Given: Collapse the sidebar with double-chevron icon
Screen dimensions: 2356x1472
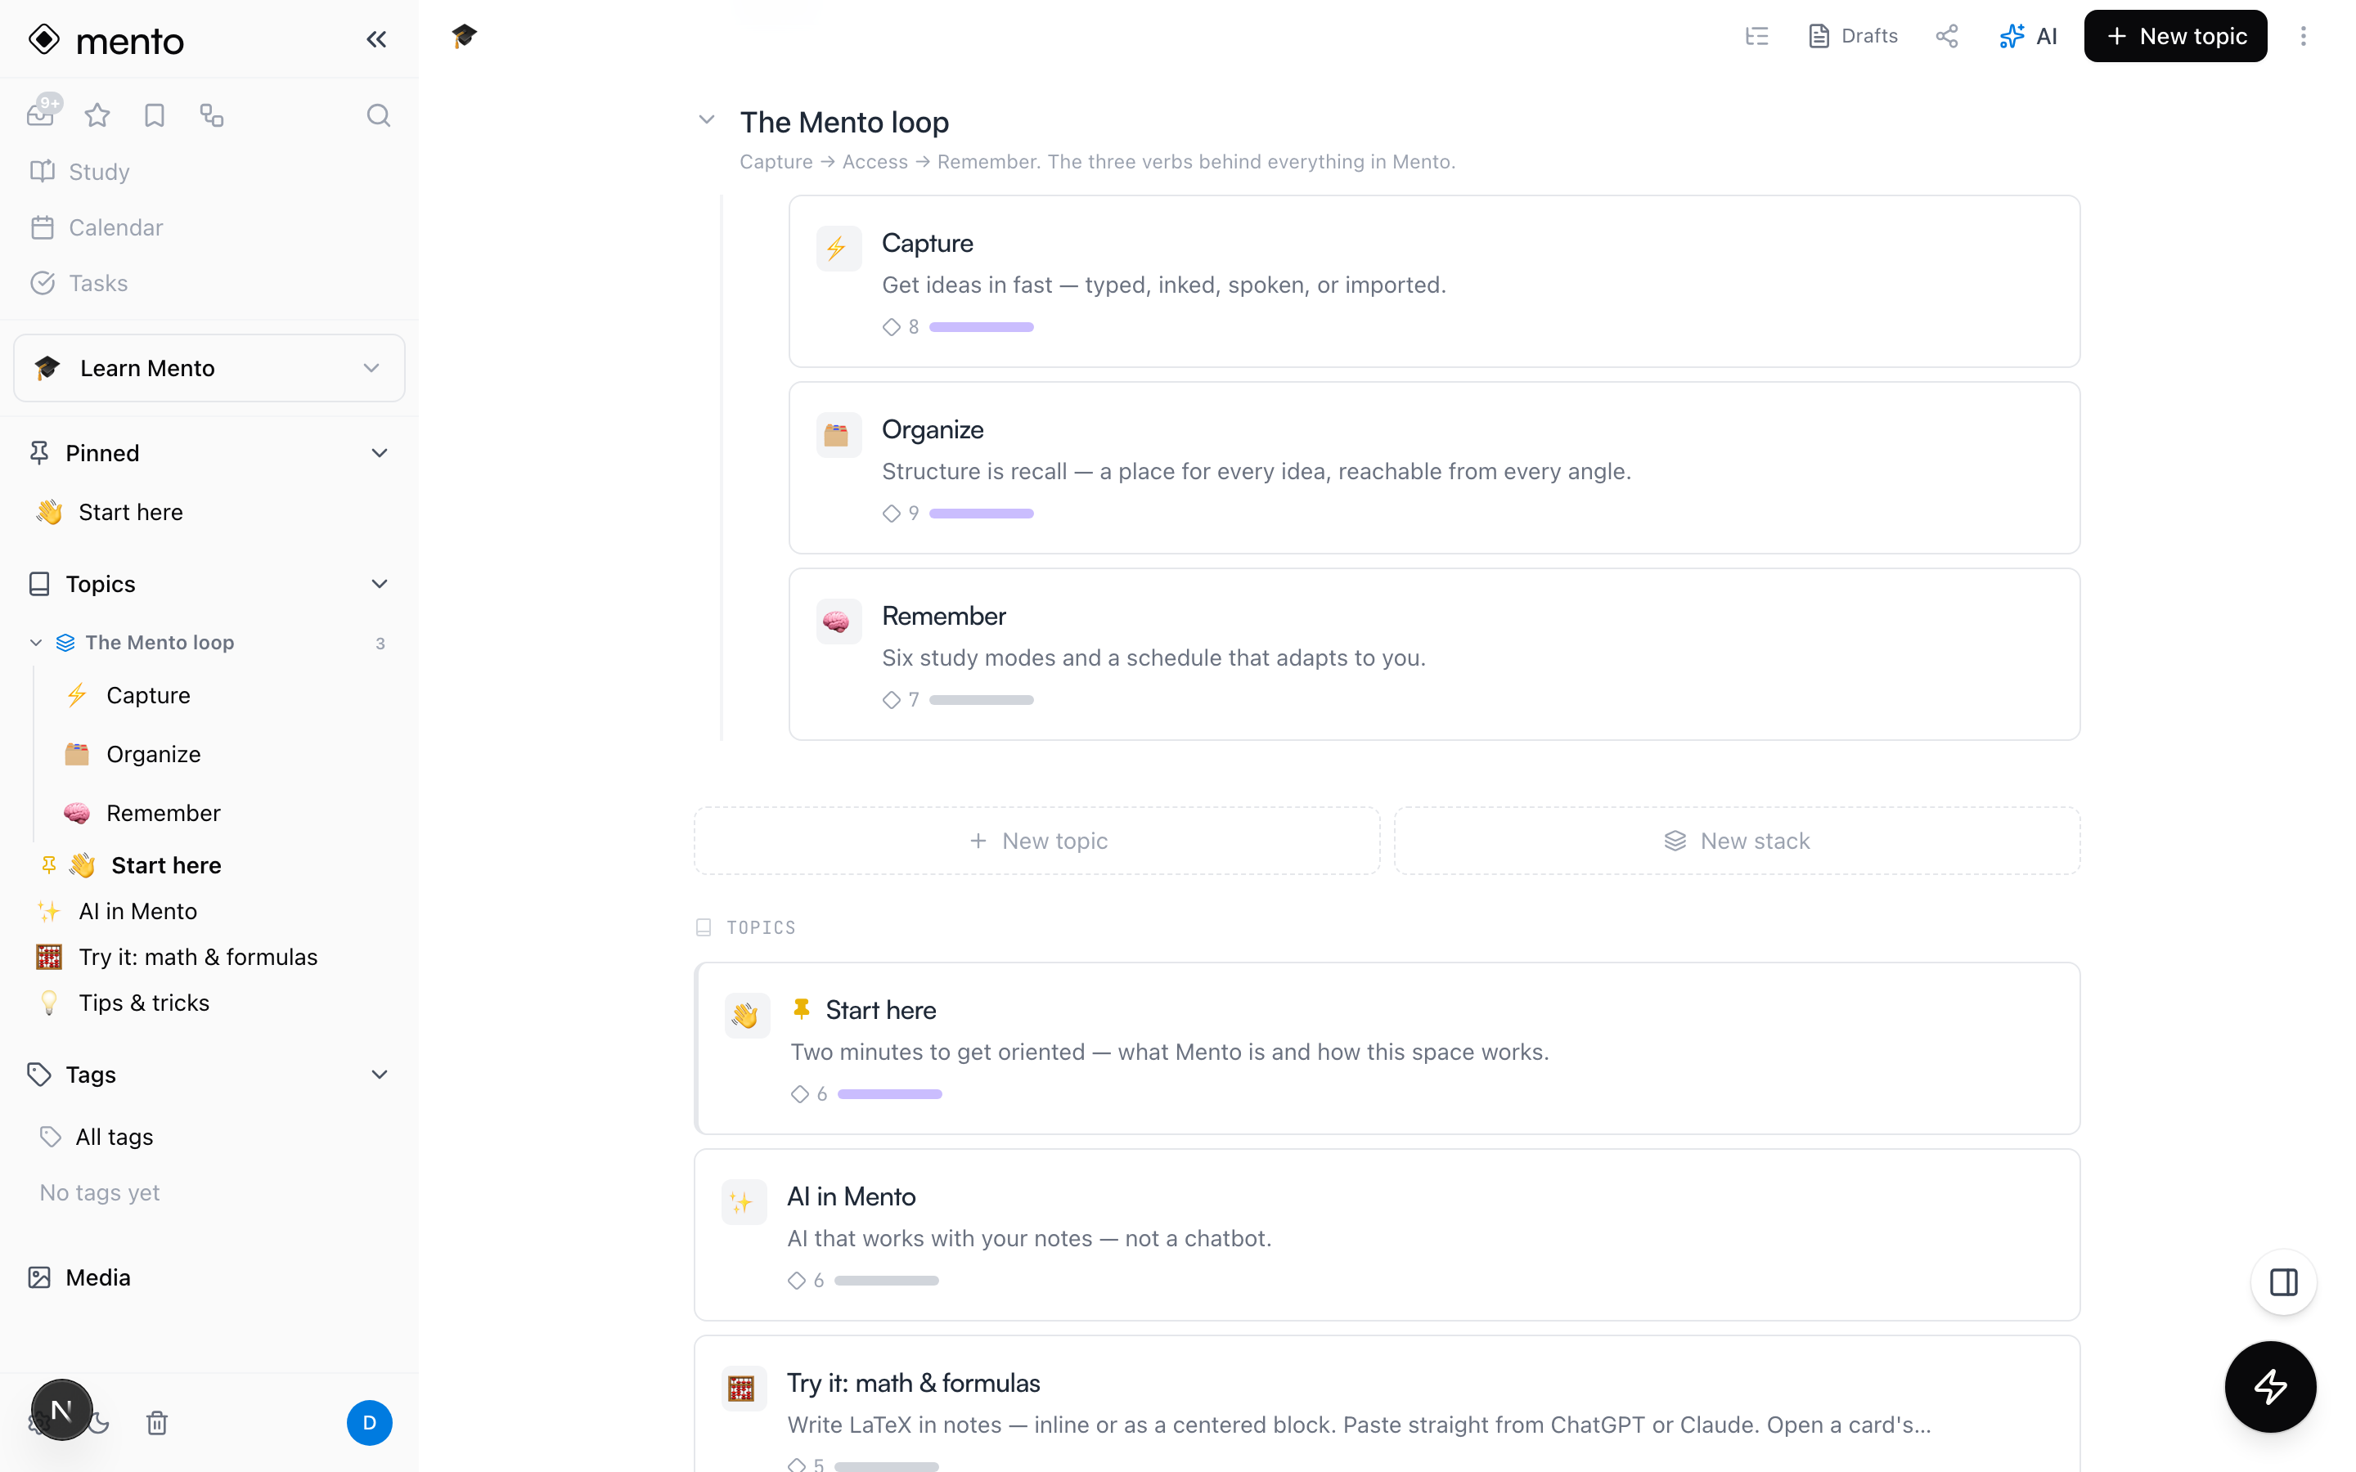Looking at the screenshot, I should click(375, 39).
